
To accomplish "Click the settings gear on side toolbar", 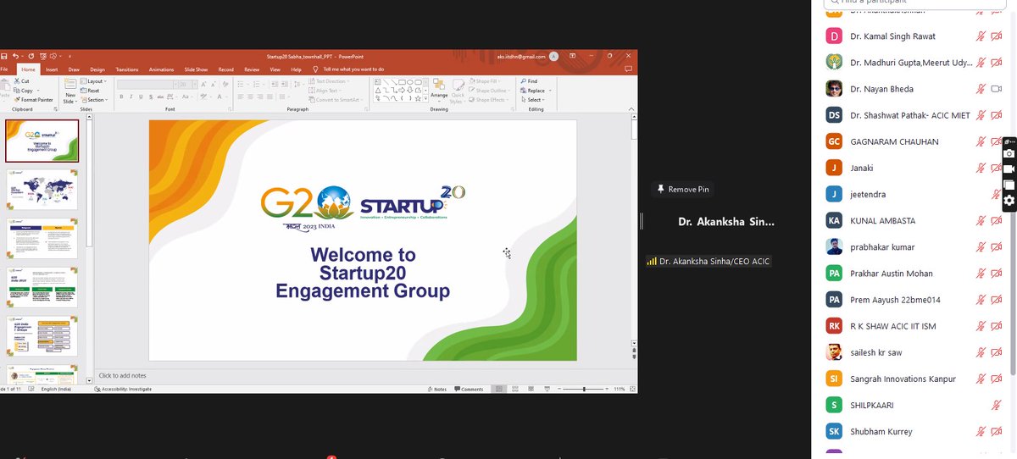I will click(1009, 201).
